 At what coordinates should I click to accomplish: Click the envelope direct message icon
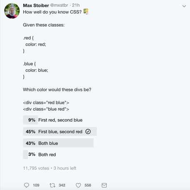point(104,185)
